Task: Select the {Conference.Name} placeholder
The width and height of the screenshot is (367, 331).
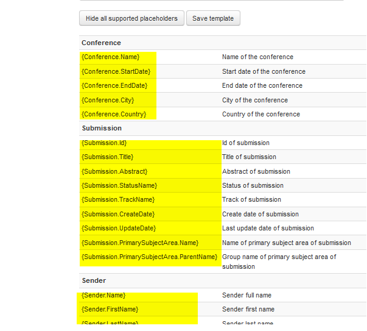Action: pyautogui.click(x=111, y=57)
